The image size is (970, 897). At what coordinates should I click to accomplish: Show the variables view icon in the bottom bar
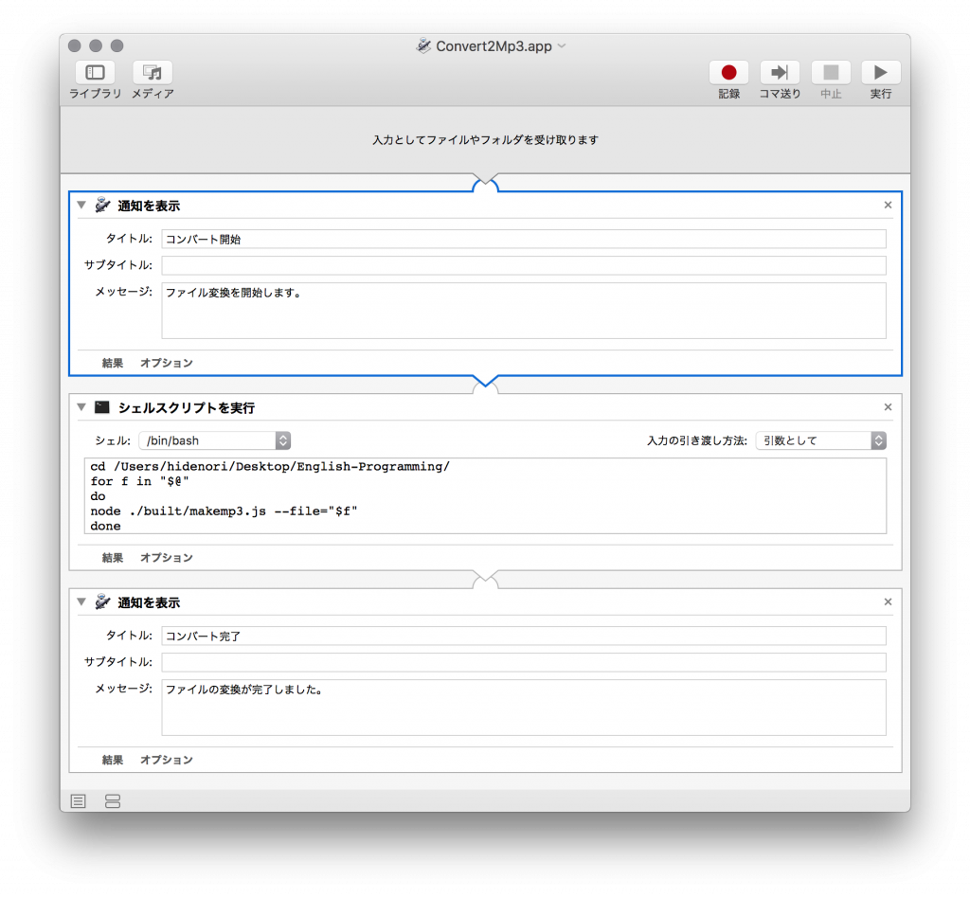(113, 801)
